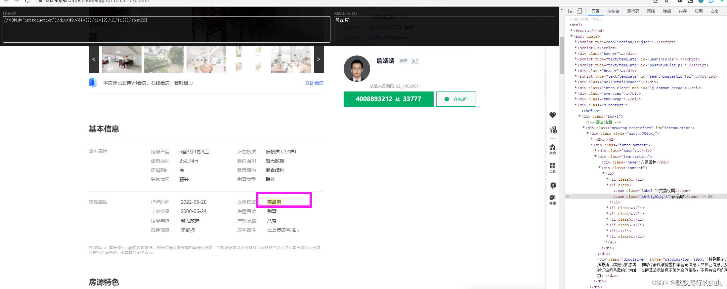The image size is (727, 289).
Task: Open the 性能 Performance tab
Action: [667, 11]
